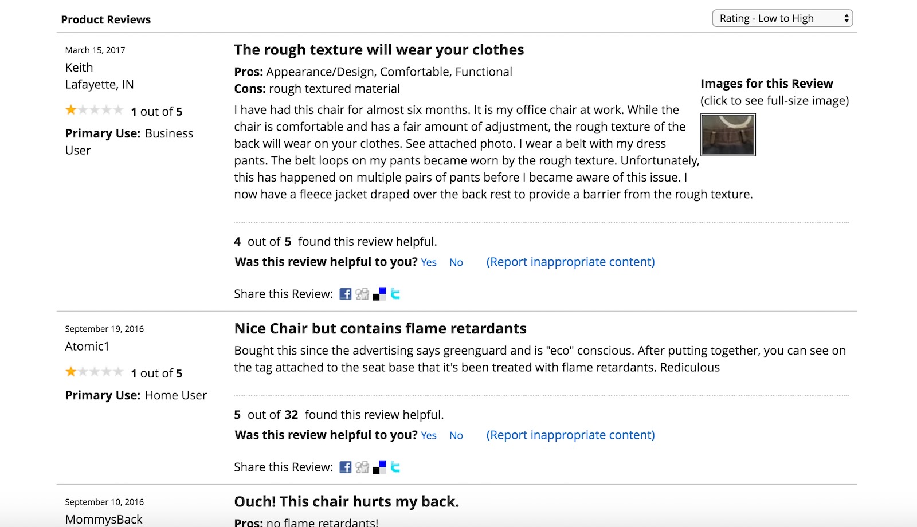The image size is (917, 527).
Task: Click the title 'Ouch! This chair hurts my back.'
Action: pos(346,501)
